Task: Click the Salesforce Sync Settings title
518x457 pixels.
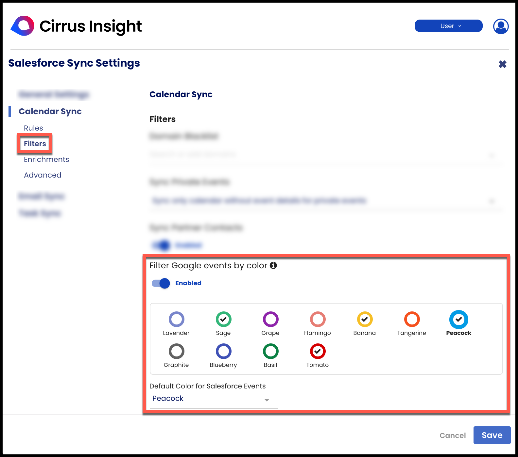Action: click(74, 63)
